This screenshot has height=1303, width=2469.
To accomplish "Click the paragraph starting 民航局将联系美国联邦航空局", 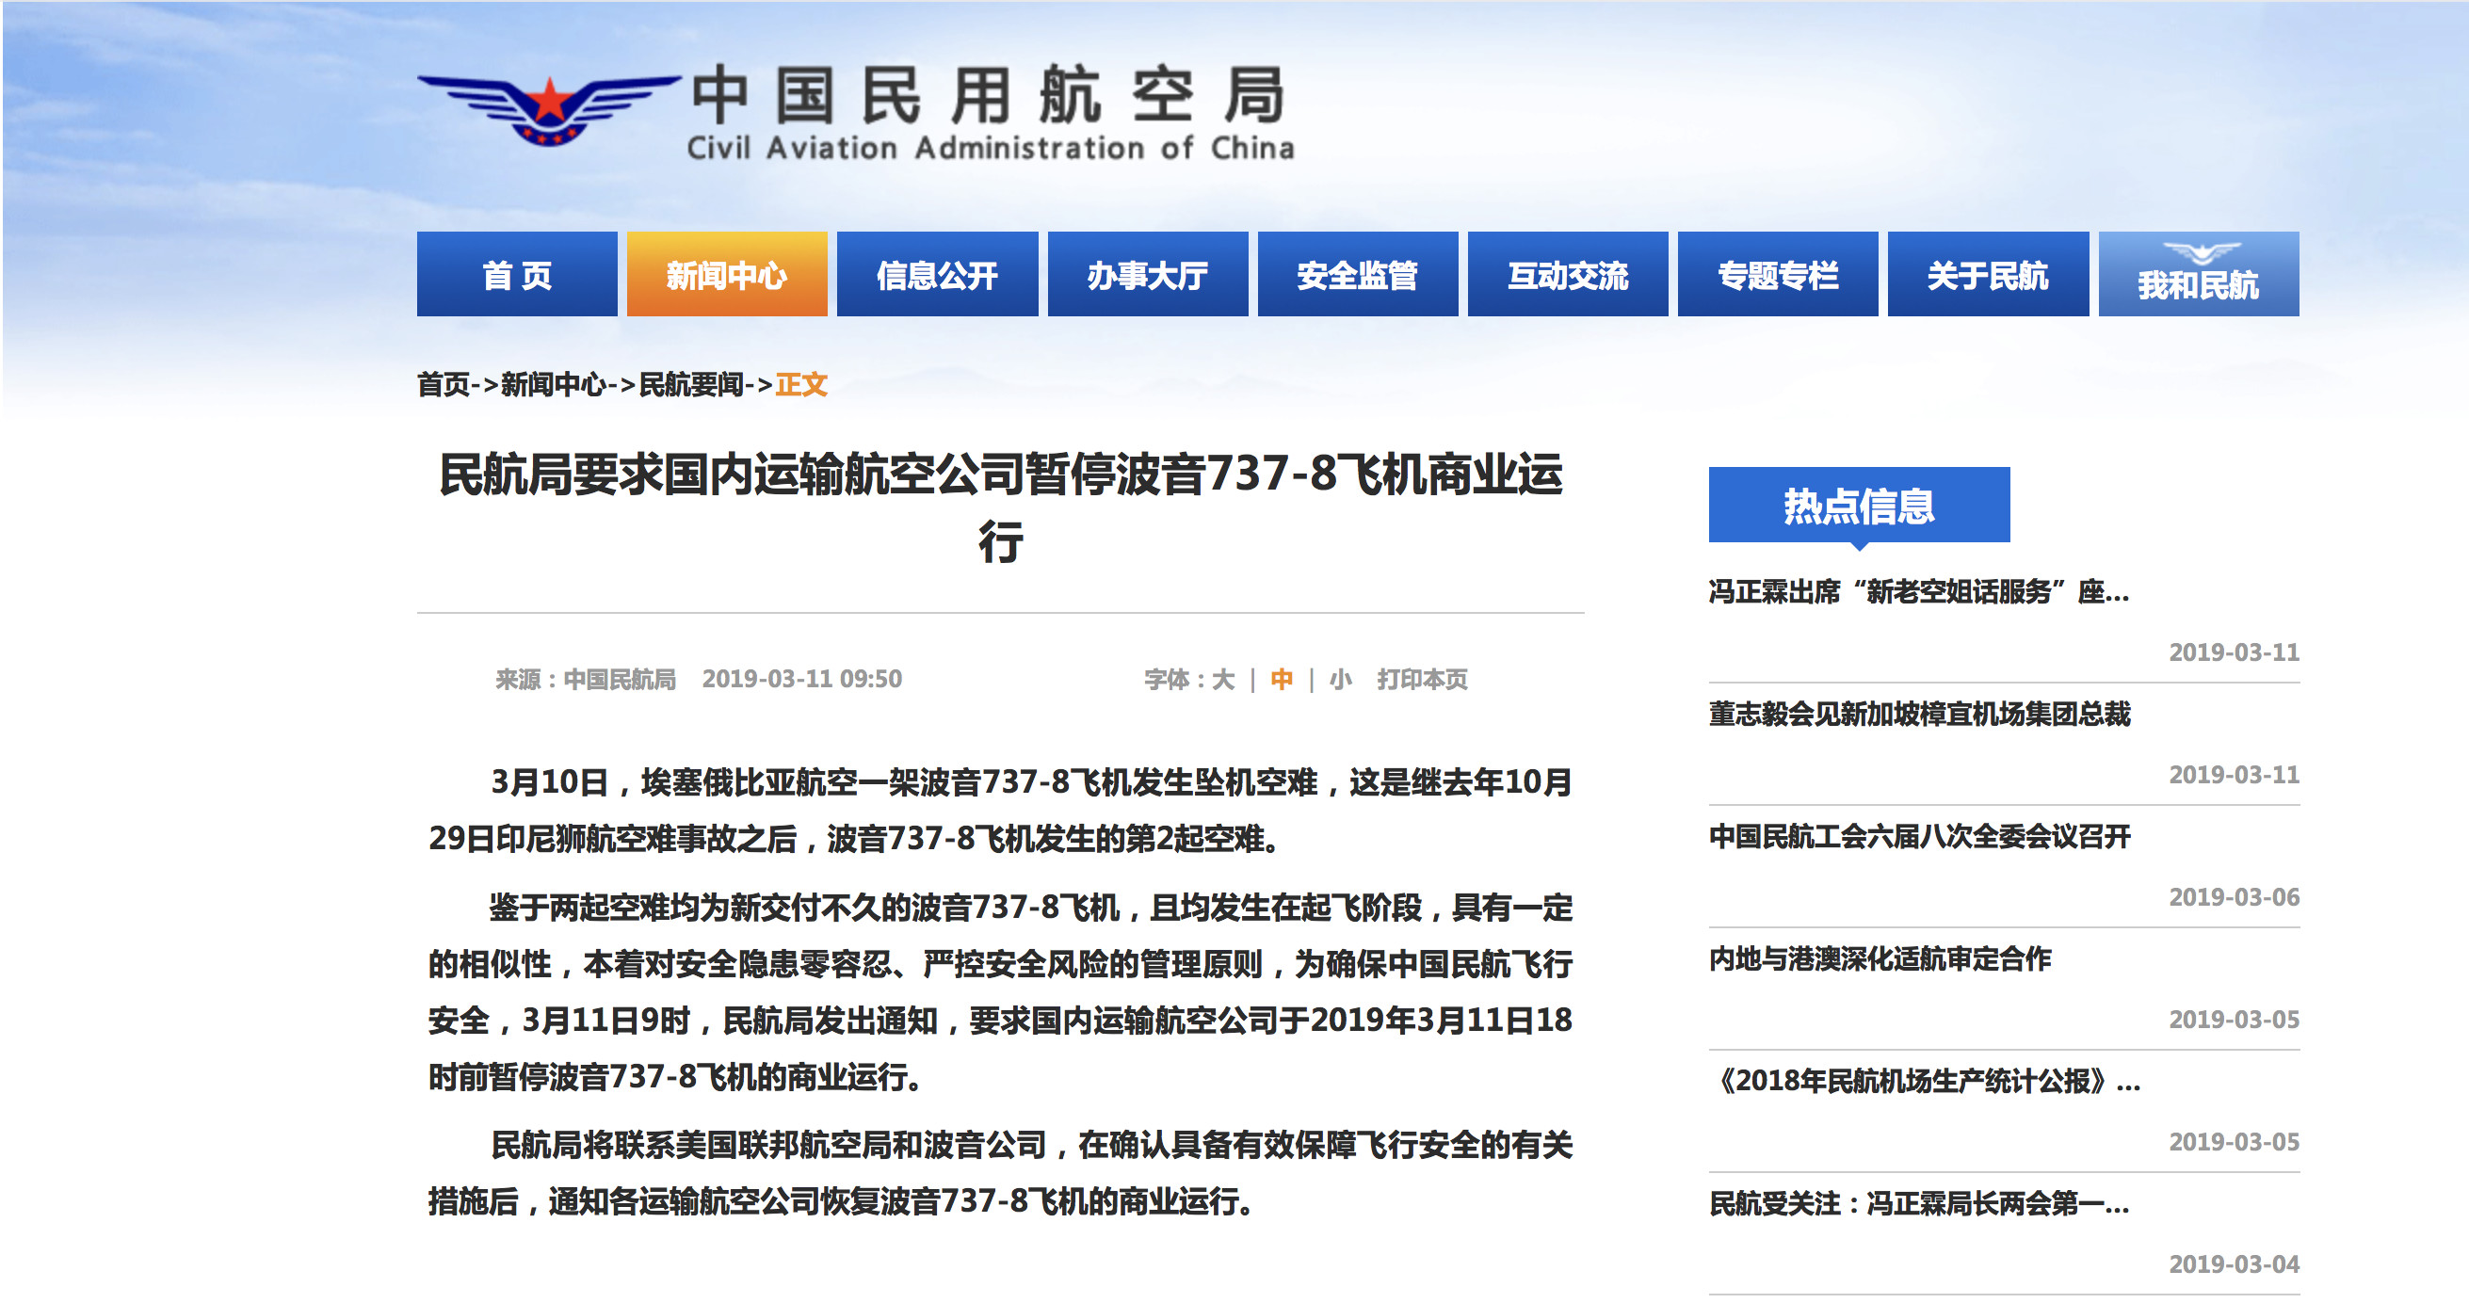I will click(1001, 1173).
